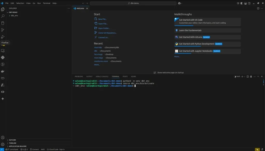Open recent project facu-bugs
This screenshot has width=265, height=151.
(98, 54)
